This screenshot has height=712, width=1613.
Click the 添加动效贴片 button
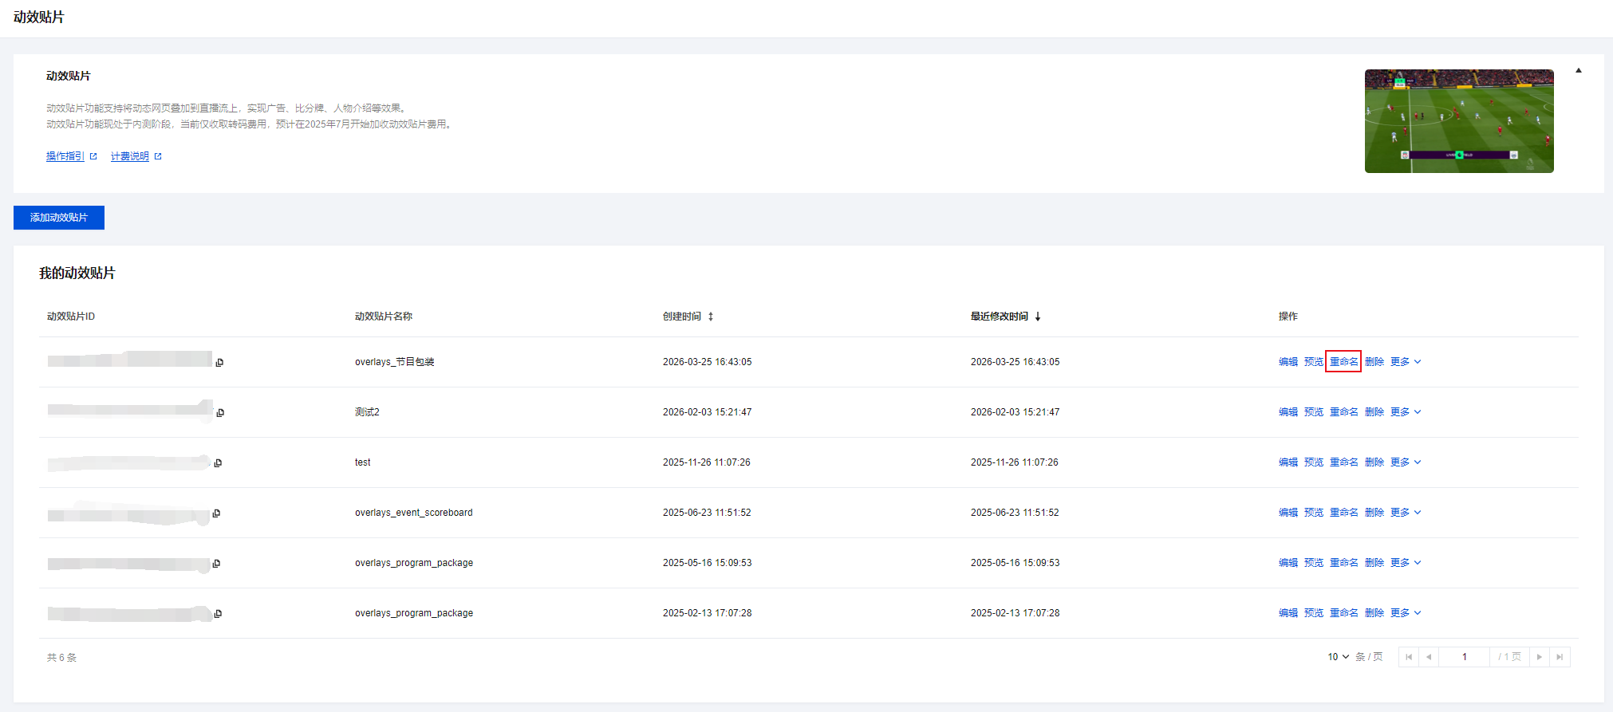coord(59,218)
